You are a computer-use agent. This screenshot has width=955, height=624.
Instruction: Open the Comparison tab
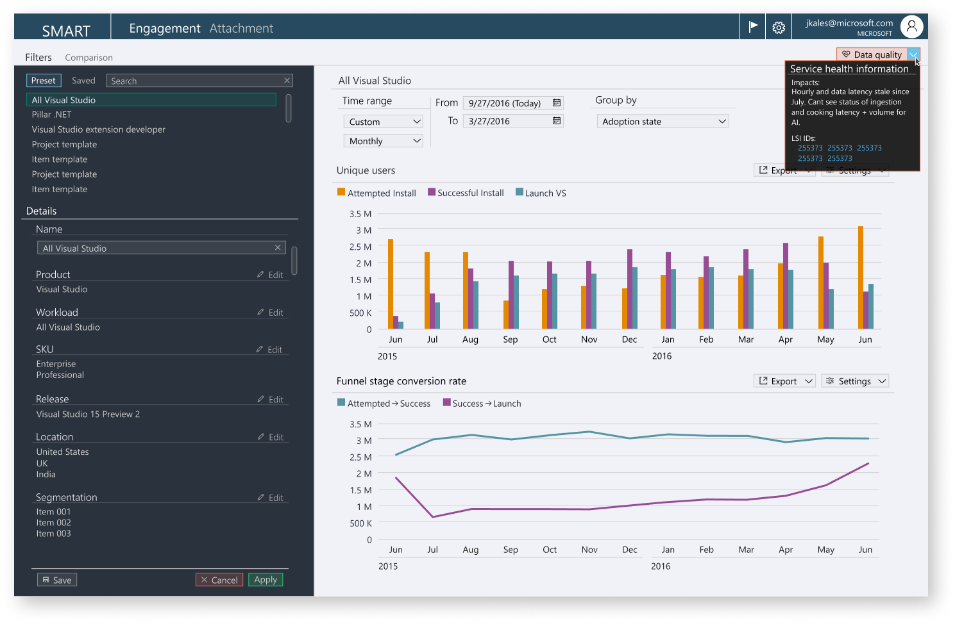[x=89, y=58]
